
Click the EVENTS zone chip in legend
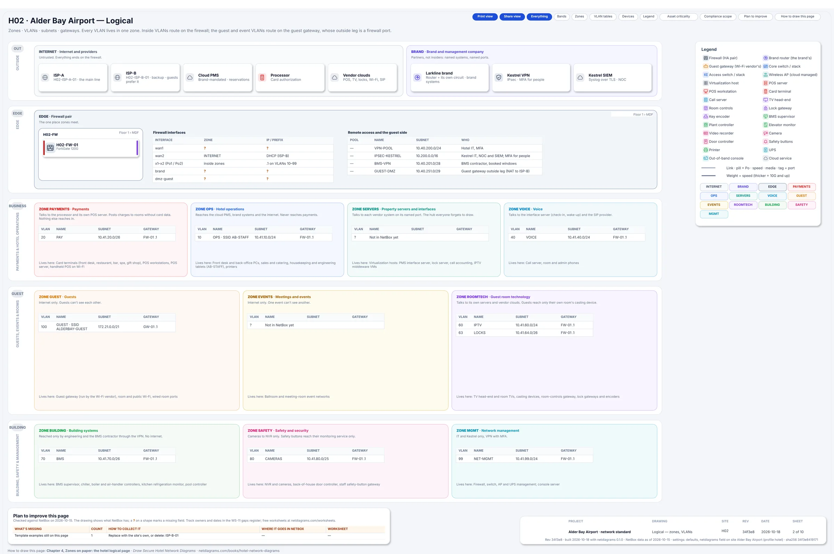pos(714,205)
